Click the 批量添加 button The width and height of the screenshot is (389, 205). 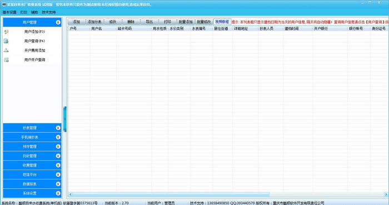point(186,22)
